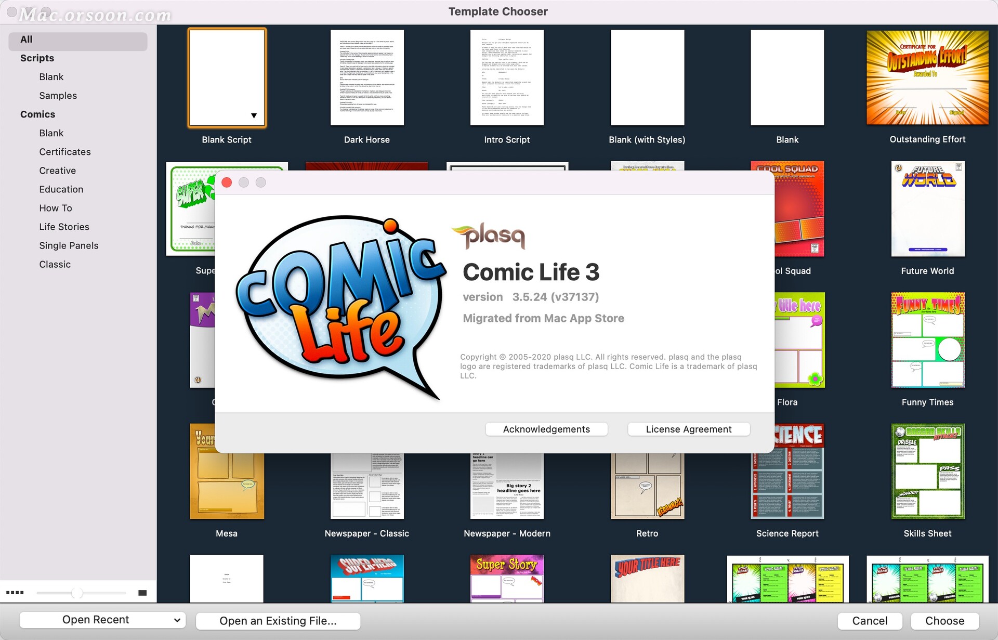Pick the Science Report template thumbnail
This screenshot has width=998, height=640.
787,486
